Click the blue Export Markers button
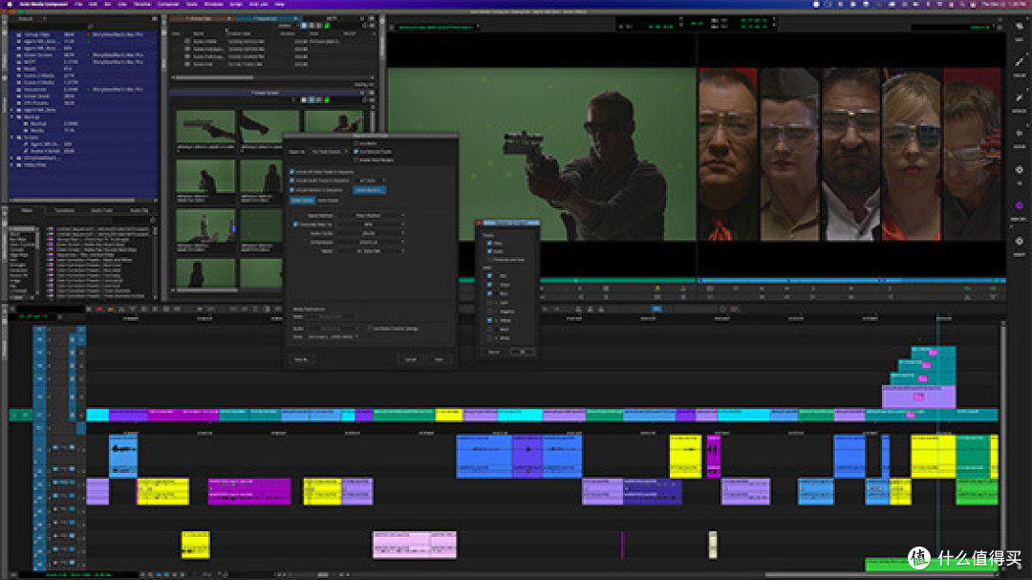1032x580 pixels. coord(369,190)
